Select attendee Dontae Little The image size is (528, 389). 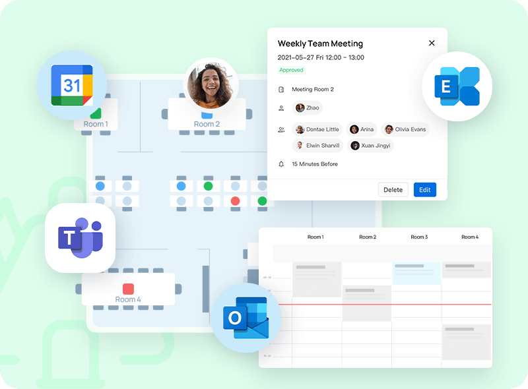point(317,129)
